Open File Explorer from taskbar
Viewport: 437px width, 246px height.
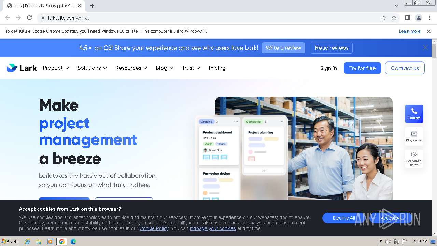tap(39, 242)
